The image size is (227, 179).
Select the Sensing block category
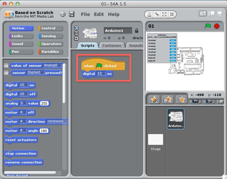coord(51,36)
